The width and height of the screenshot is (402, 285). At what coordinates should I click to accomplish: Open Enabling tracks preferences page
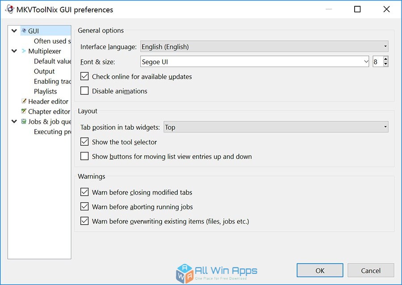52,81
